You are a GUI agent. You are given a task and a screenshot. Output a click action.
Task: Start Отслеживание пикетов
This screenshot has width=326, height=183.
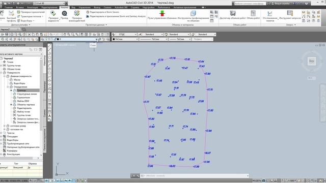270,16
